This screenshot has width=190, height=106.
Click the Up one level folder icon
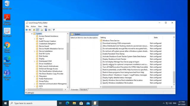[x=34, y=30]
